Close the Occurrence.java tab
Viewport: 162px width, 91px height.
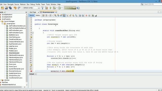coord(56,12)
